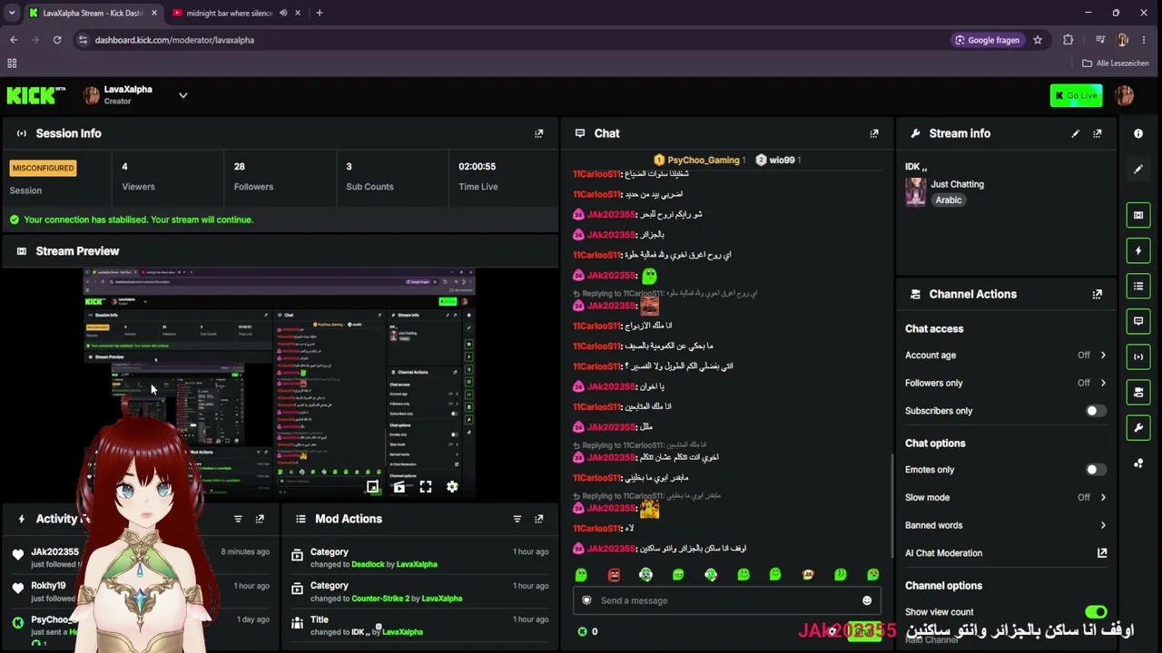Toggle Mod Actions list icon in sidebar
Viewport: 1162px width, 653px height.
click(x=1138, y=286)
